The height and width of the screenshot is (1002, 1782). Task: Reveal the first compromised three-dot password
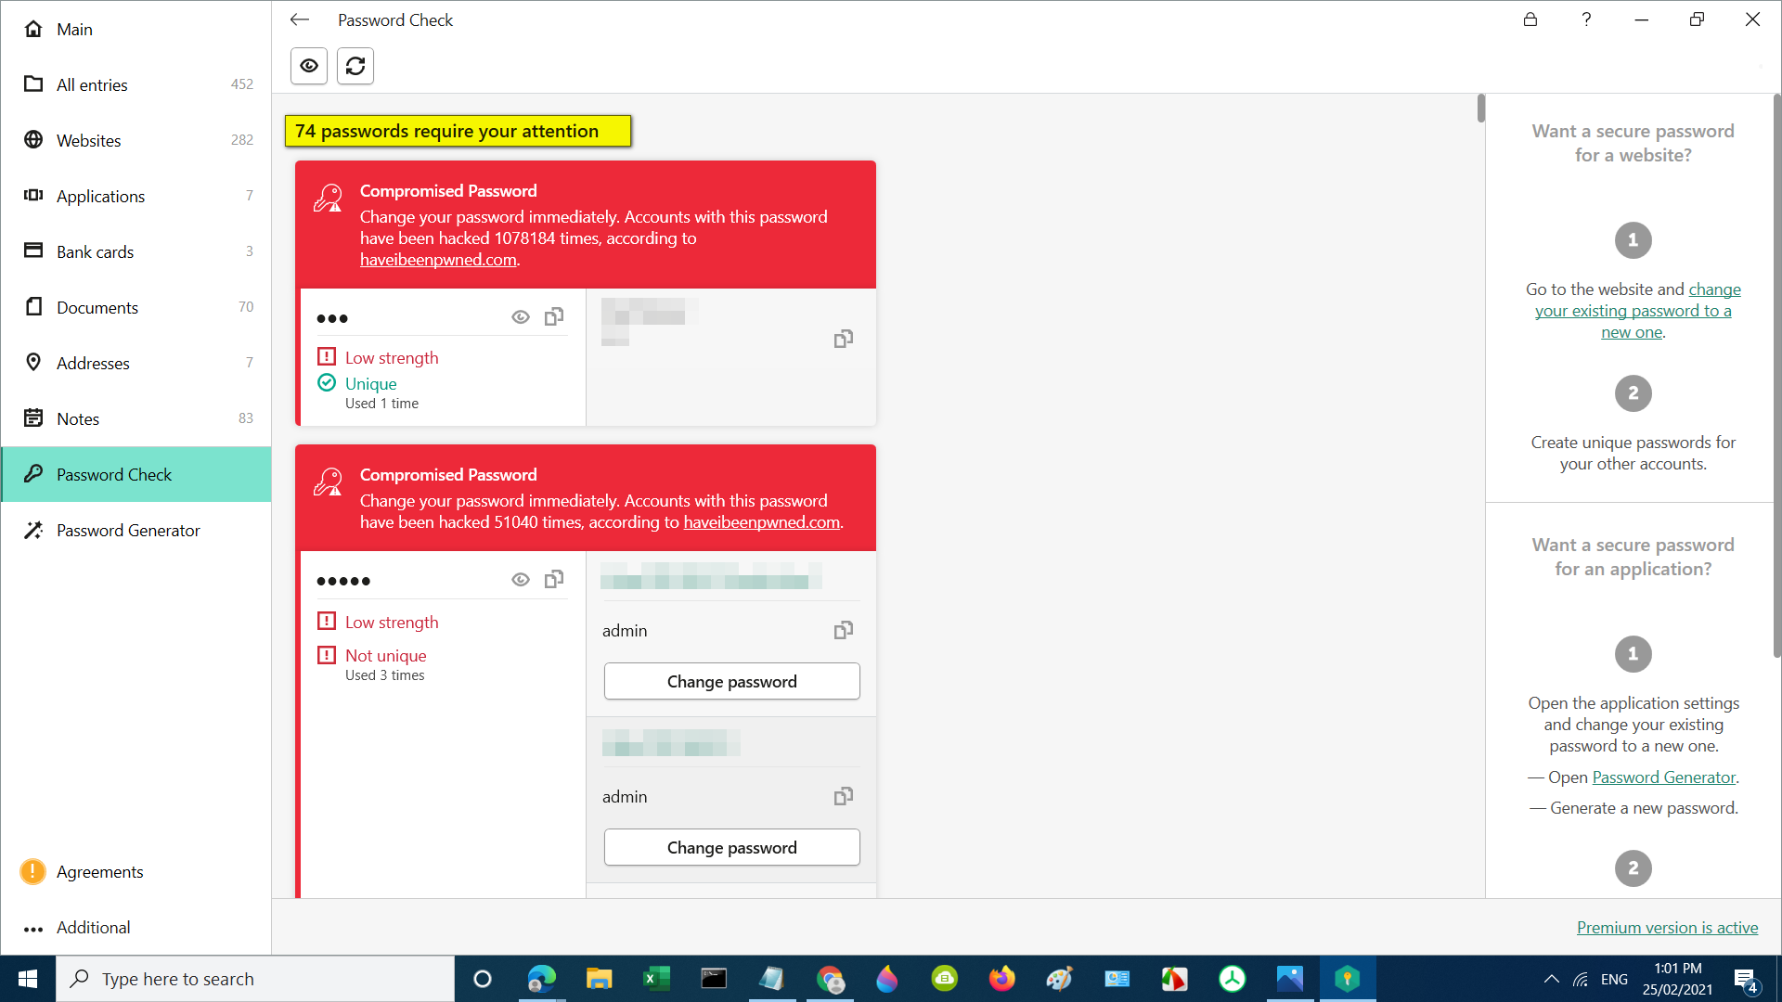(x=521, y=317)
